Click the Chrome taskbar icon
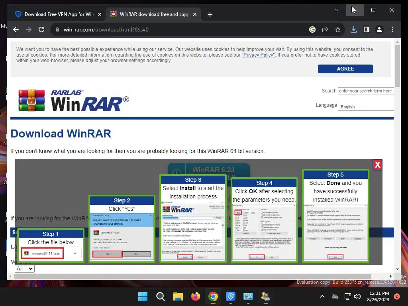This screenshot has width=408, height=306. click(x=213, y=296)
